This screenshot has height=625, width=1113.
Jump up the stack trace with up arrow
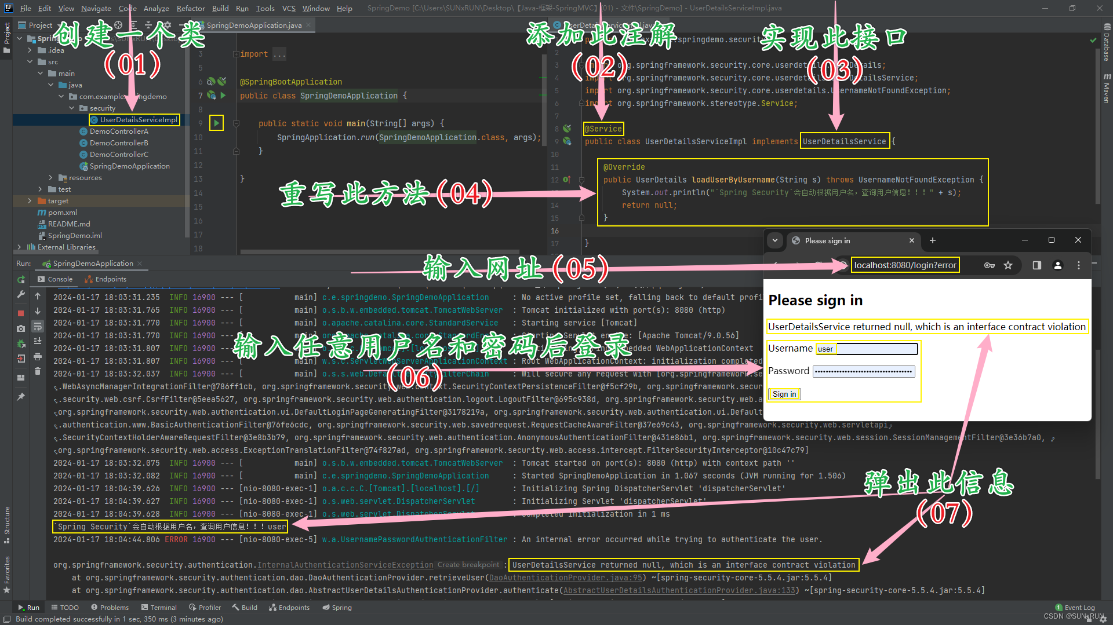tap(38, 296)
